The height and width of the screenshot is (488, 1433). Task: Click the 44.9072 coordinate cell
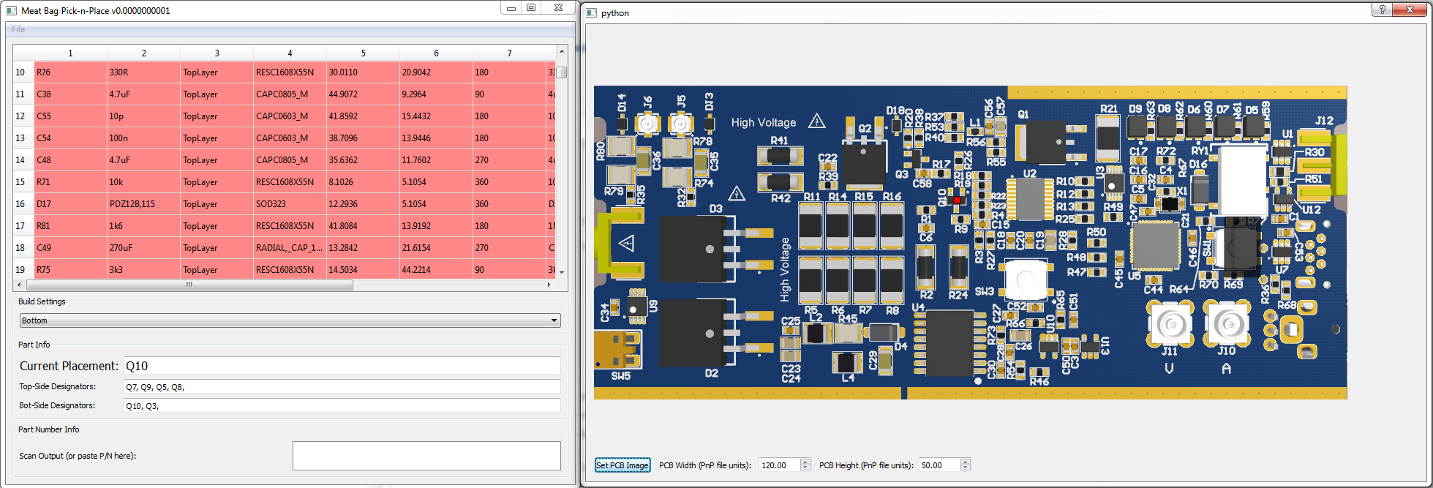(x=363, y=94)
